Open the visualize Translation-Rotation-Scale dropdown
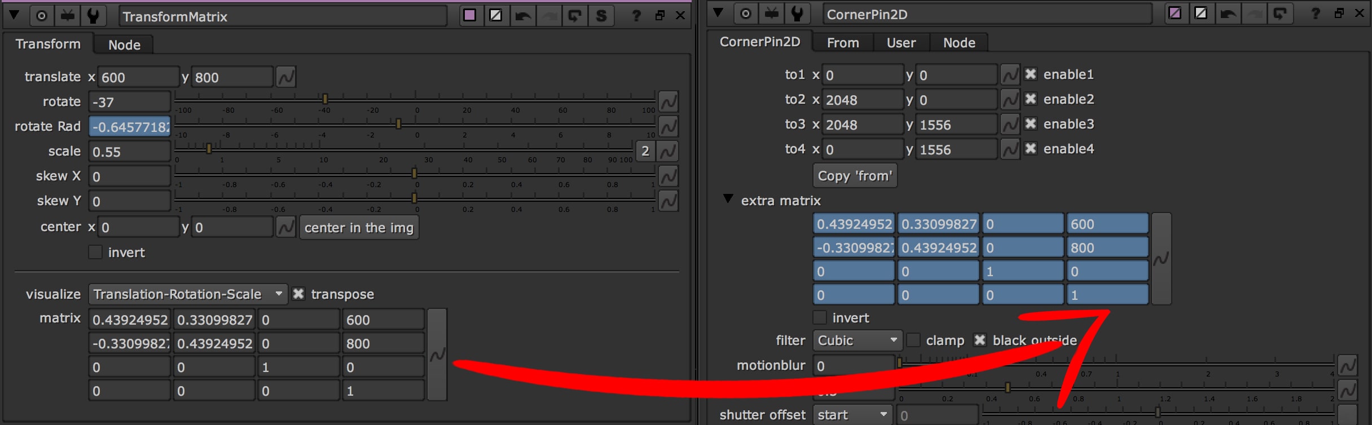1372x425 pixels. (x=187, y=294)
